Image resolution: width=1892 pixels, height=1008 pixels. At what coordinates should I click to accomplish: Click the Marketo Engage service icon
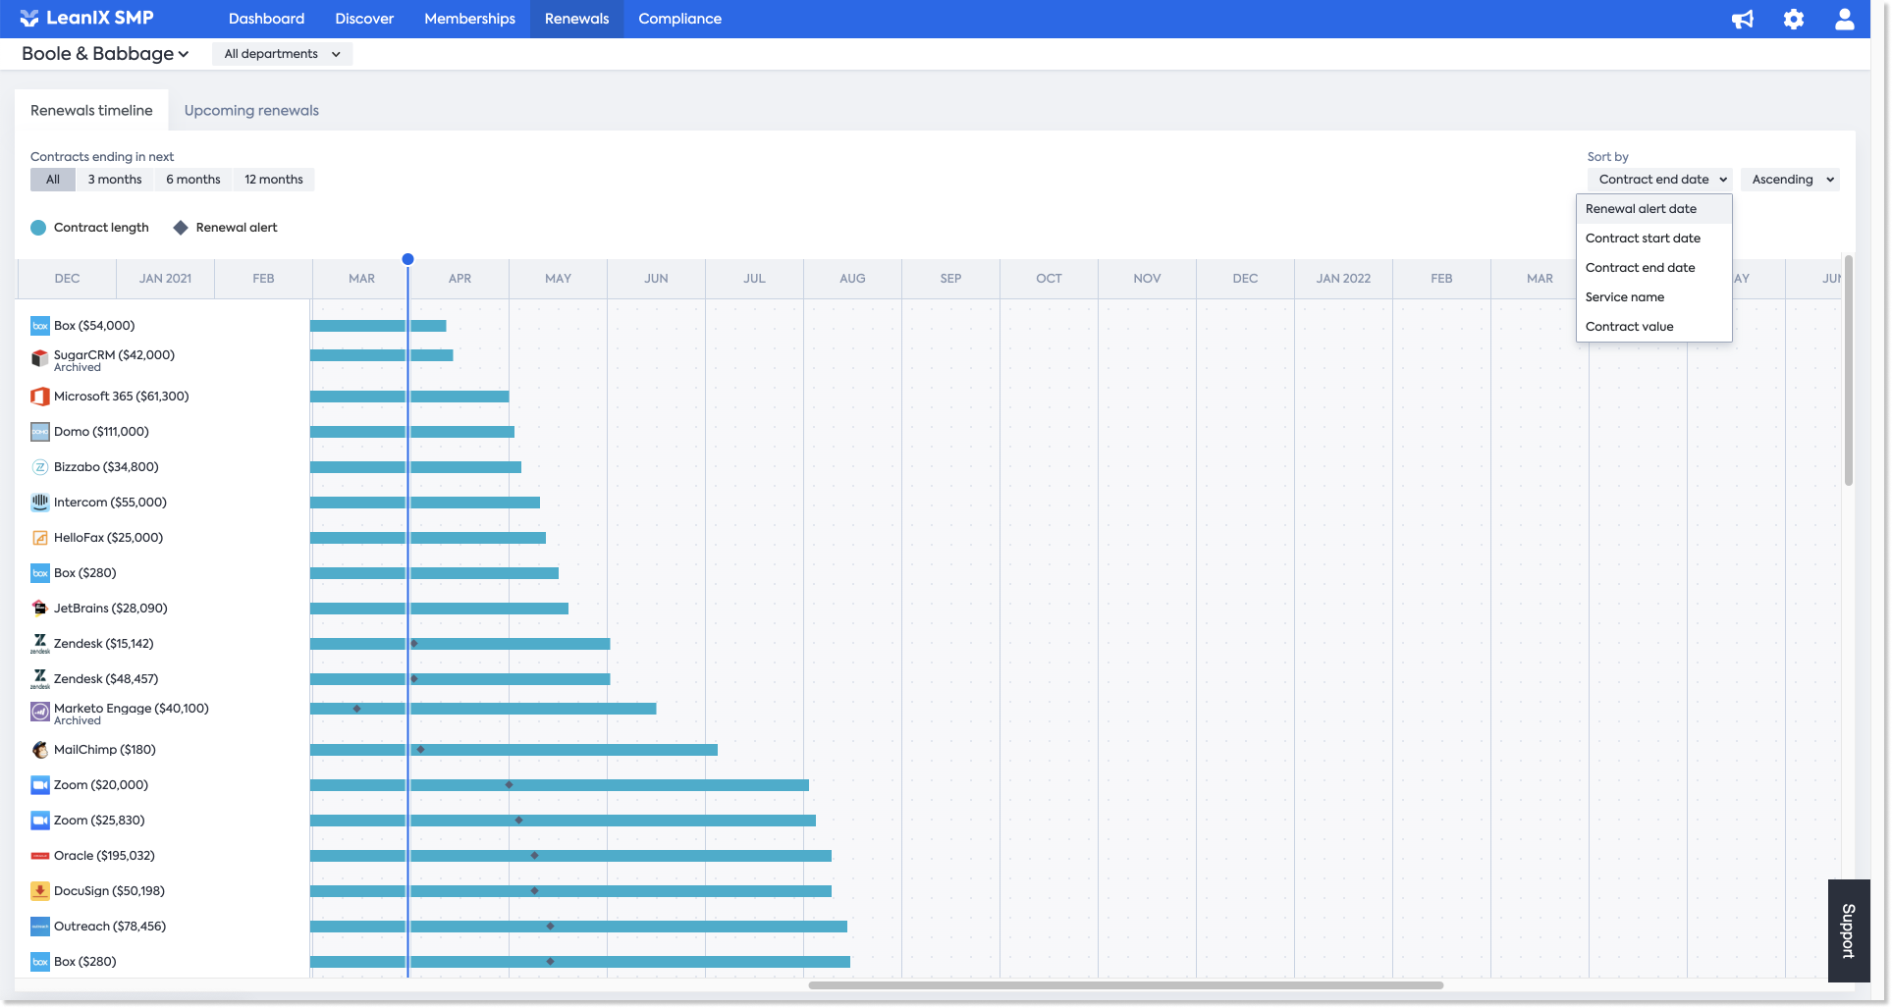tap(40, 713)
